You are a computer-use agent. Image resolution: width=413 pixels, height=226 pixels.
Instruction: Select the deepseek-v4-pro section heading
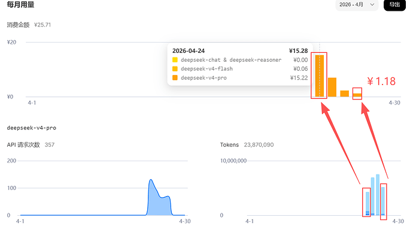(32, 128)
